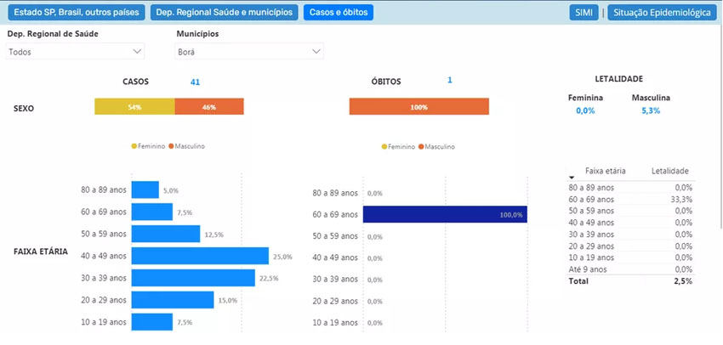The image size is (723, 345).
Task: Select the 10 a 19 anos cases bar
Action: 152,322
